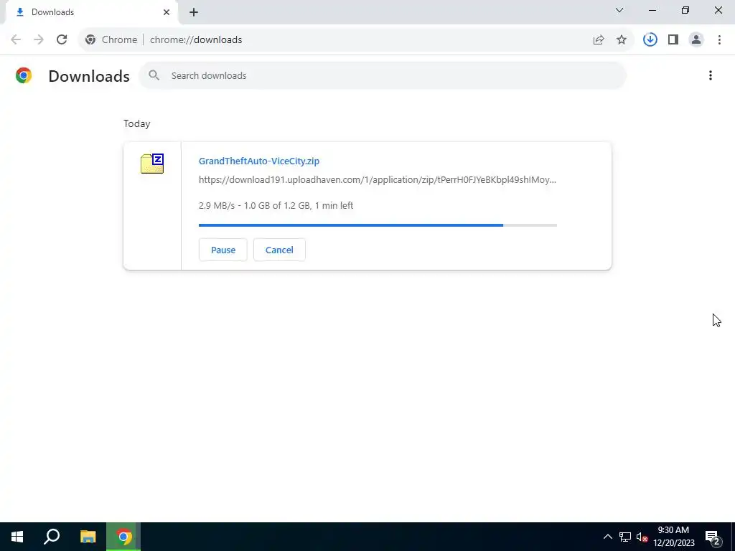Minimize the Chrome window

coord(652,10)
